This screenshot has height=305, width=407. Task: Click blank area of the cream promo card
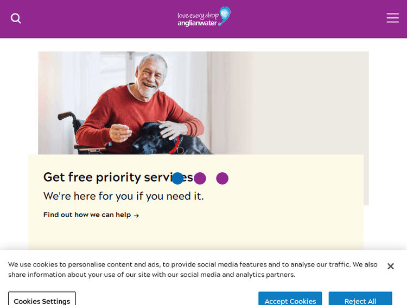[271, 228]
